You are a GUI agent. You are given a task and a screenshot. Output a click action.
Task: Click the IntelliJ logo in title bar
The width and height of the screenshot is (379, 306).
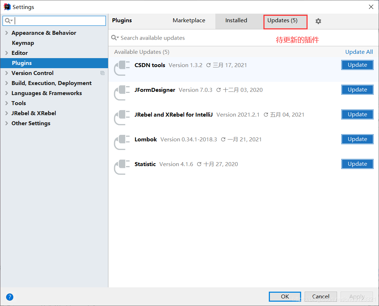point(7,7)
